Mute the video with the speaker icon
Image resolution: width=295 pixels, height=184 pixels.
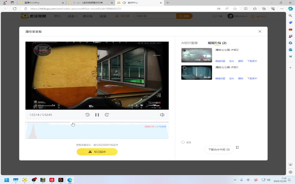162,115
